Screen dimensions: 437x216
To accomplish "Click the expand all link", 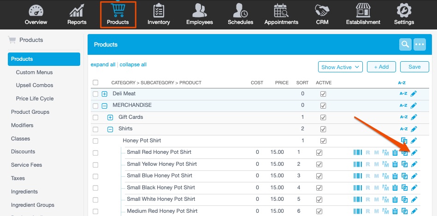I will point(103,64).
